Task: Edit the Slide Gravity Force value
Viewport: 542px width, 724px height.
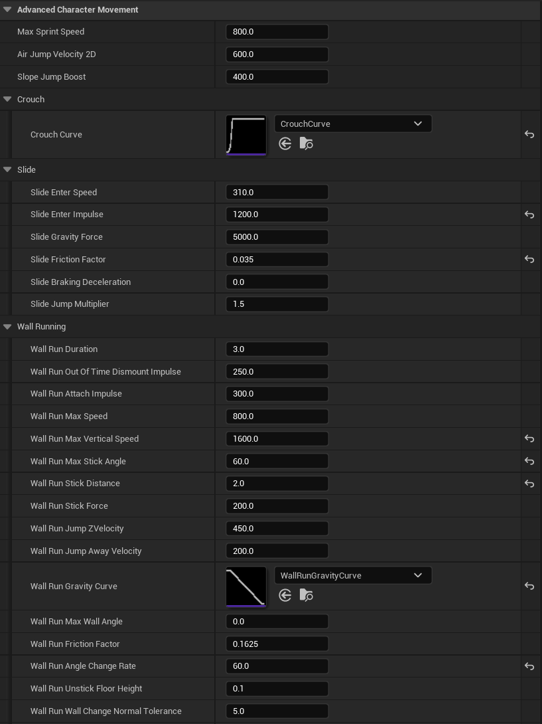Action: point(277,237)
